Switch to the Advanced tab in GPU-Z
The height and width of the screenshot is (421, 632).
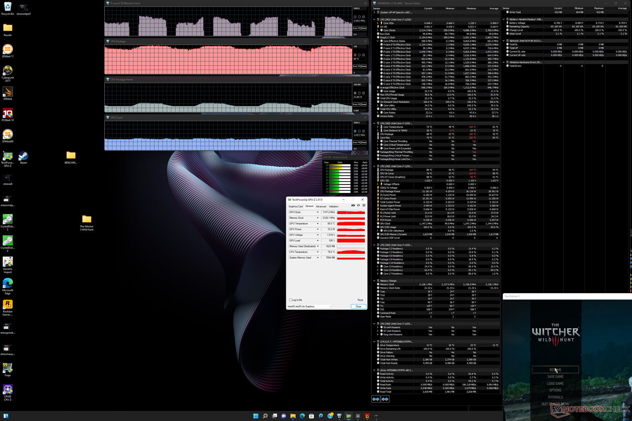321,207
